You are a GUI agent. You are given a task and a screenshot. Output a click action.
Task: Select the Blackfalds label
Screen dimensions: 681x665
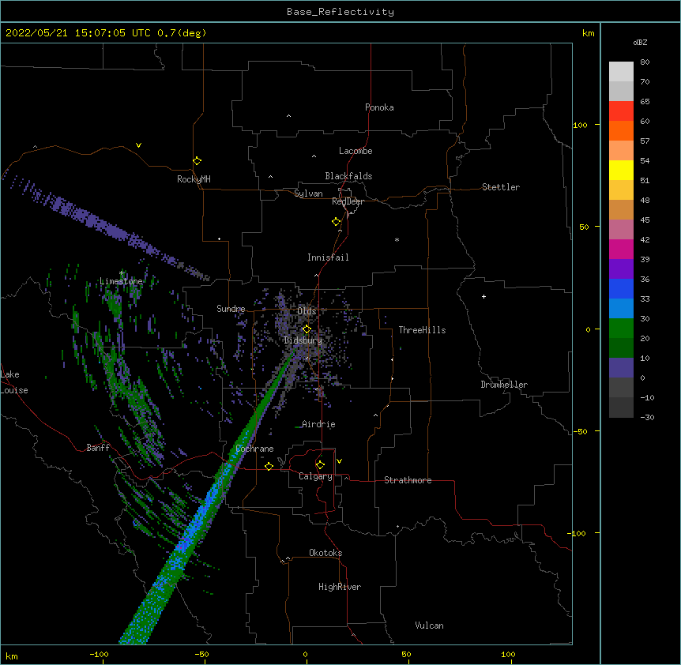[x=348, y=176]
